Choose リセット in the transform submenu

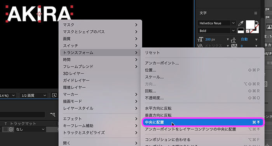coord(202,53)
